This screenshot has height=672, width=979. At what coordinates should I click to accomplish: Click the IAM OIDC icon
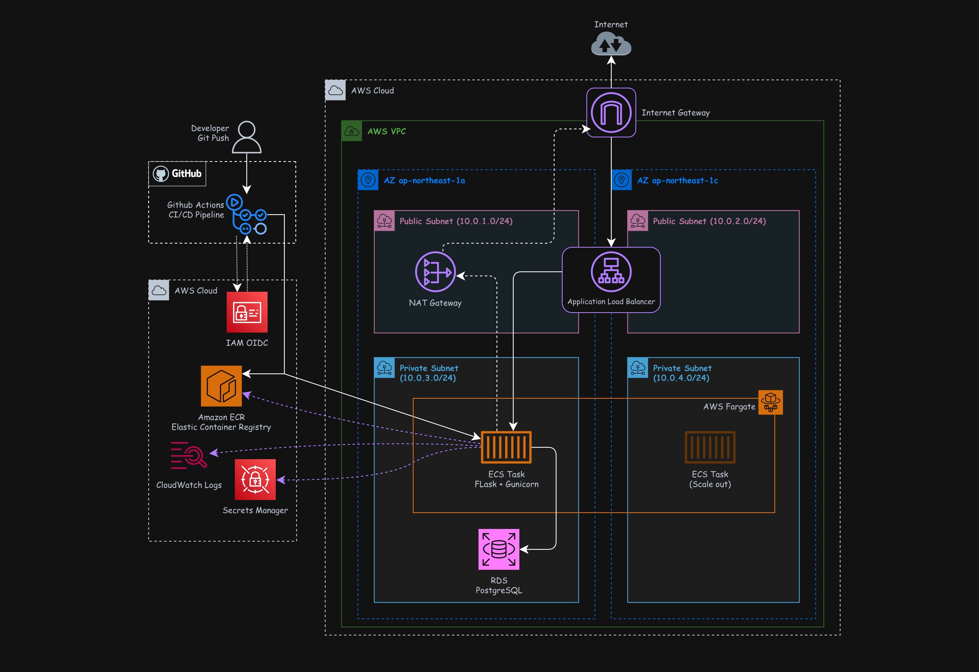247,312
